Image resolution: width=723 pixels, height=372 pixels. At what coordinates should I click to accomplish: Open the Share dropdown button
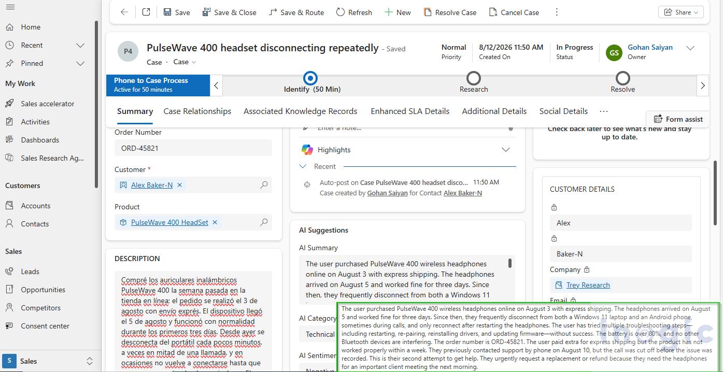(681, 12)
